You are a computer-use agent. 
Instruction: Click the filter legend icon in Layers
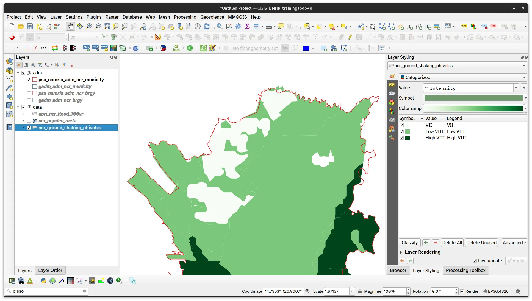point(40,65)
